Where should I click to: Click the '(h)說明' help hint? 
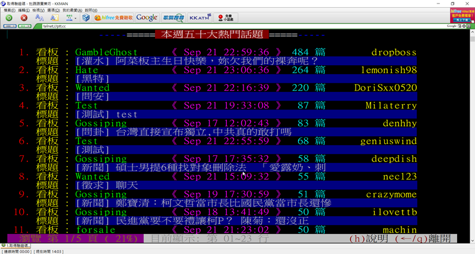click(x=369, y=239)
